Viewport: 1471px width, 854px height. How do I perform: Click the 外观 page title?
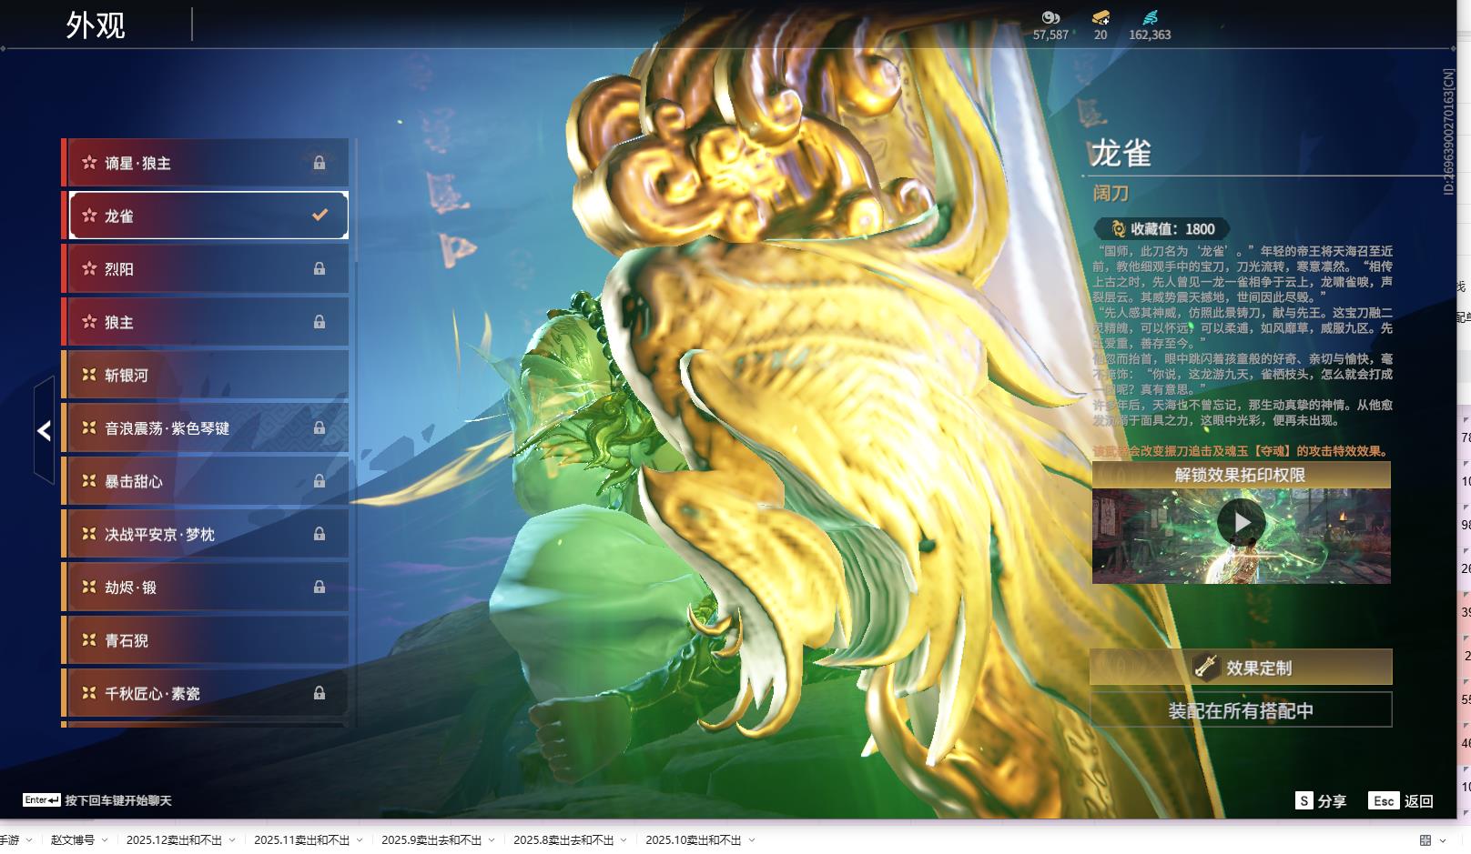[x=96, y=25]
